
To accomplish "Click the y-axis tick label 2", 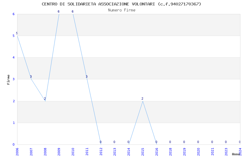I will point(14,101).
